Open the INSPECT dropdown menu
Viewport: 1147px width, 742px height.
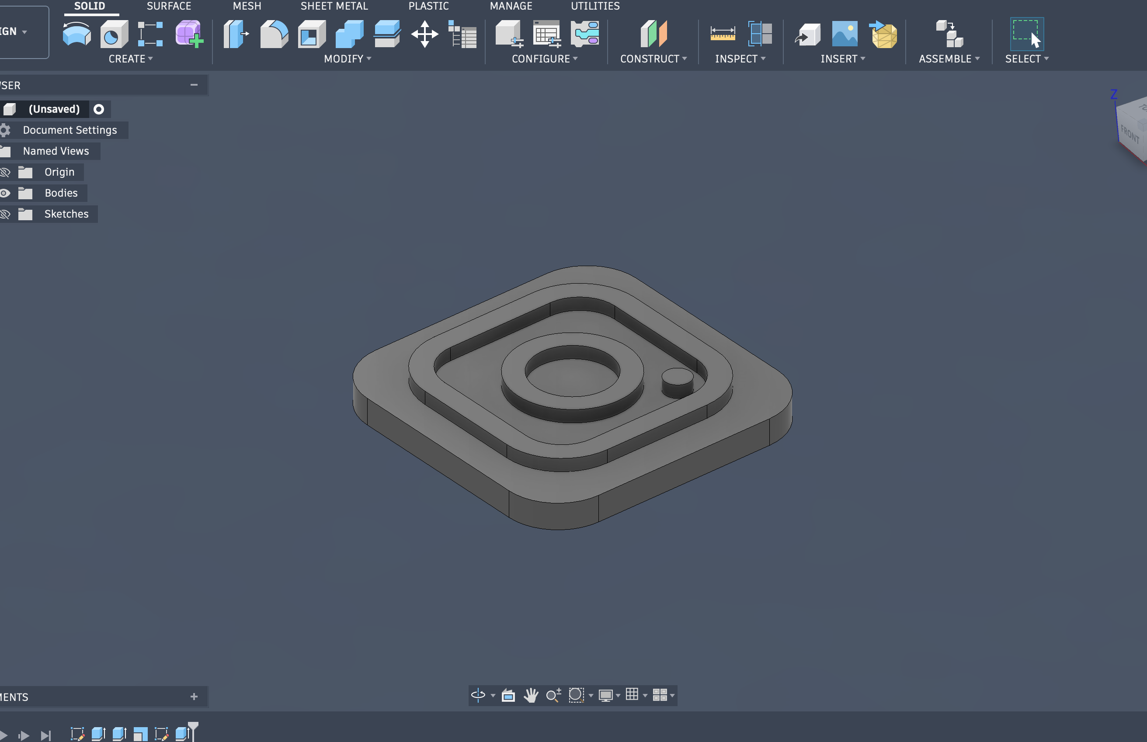coord(740,59)
